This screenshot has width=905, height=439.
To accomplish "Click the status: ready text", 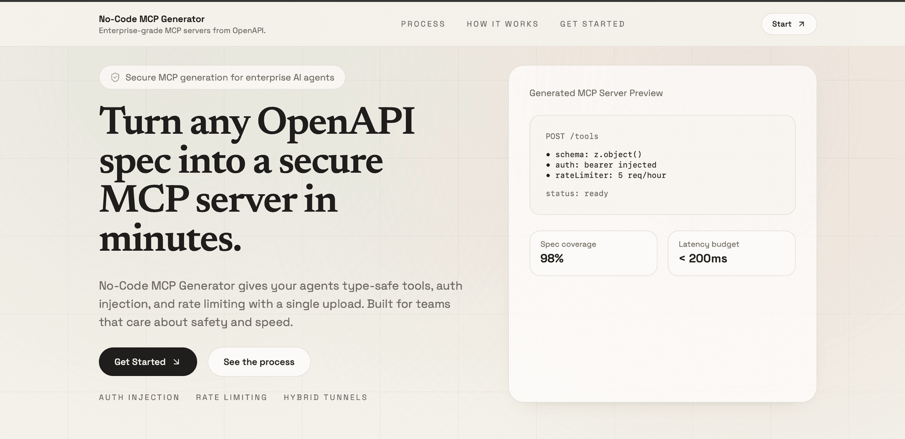I will pyautogui.click(x=576, y=193).
